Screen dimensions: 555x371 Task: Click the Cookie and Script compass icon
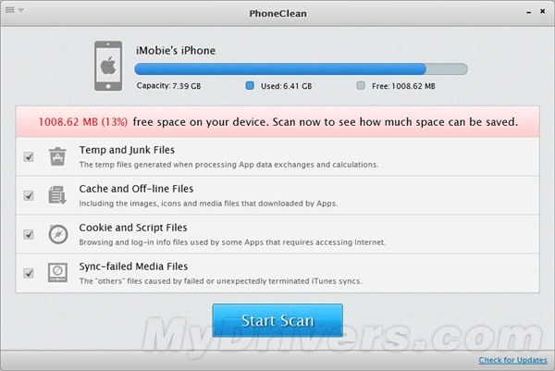(58, 234)
